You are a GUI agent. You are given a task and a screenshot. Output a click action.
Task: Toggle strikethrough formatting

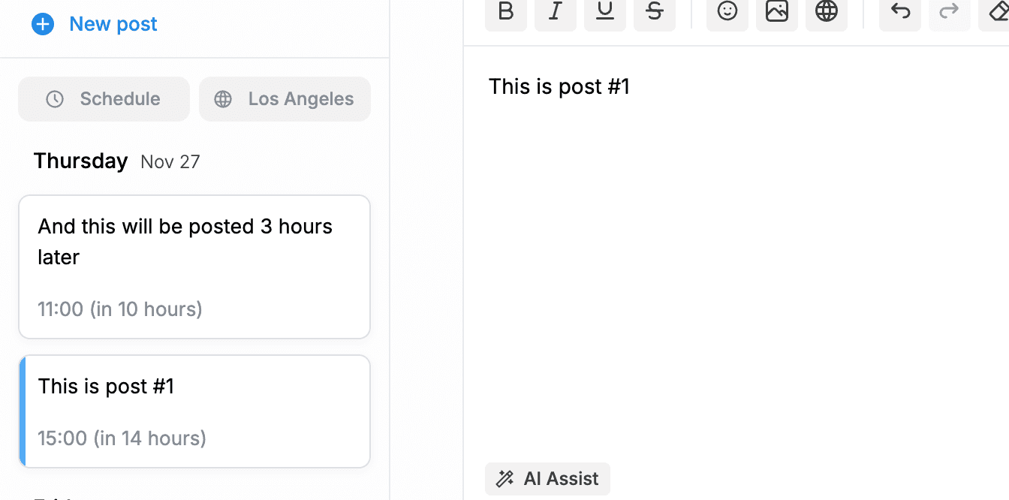[655, 12]
